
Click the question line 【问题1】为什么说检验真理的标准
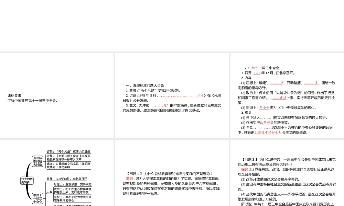[170, 174]
